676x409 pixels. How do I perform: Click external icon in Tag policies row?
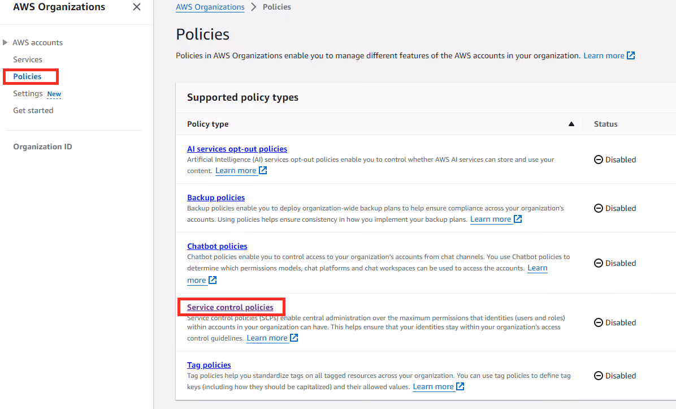pyautogui.click(x=461, y=386)
